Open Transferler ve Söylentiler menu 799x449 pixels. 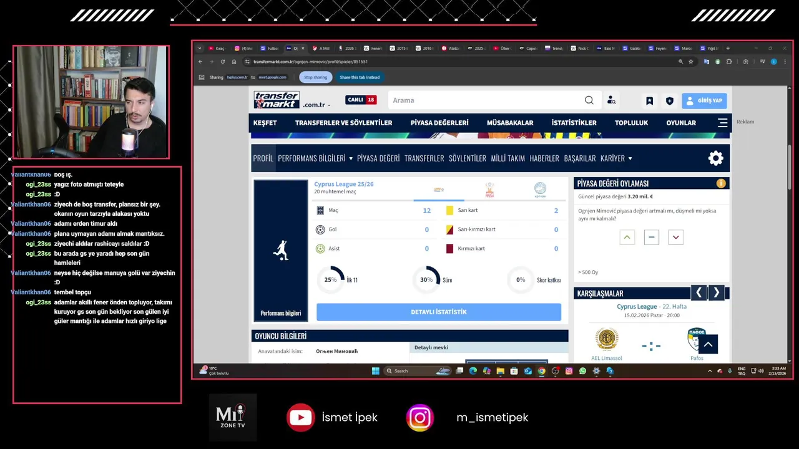(344, 123)
